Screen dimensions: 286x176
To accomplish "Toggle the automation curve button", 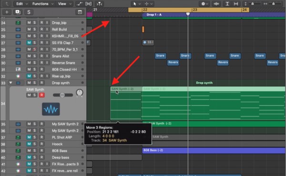I will 80,4.
